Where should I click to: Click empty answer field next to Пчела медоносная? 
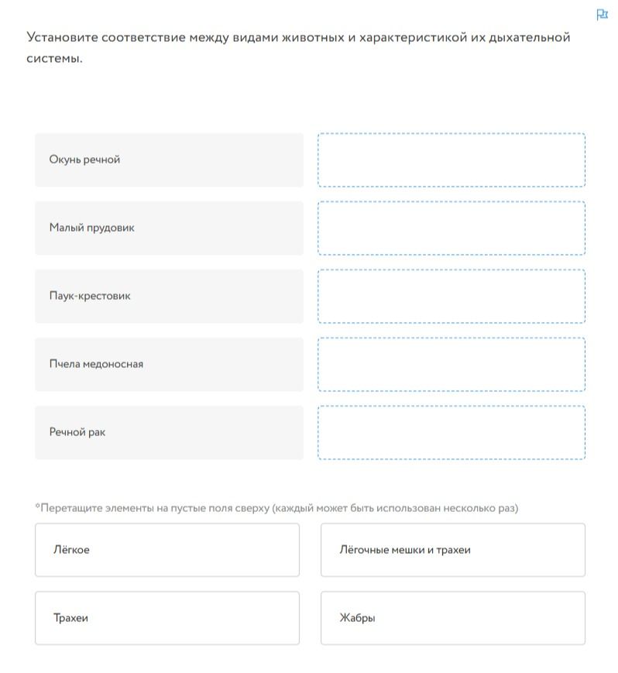(451, 365)
